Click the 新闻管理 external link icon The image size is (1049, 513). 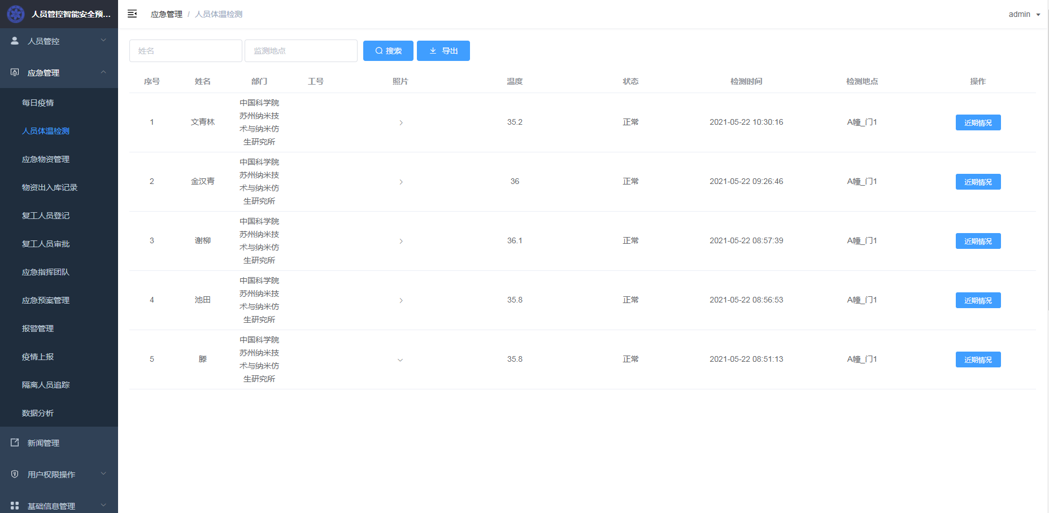[x=15, y=442]
